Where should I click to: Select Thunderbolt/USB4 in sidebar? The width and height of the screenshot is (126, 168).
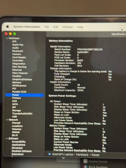pos(22,114)
